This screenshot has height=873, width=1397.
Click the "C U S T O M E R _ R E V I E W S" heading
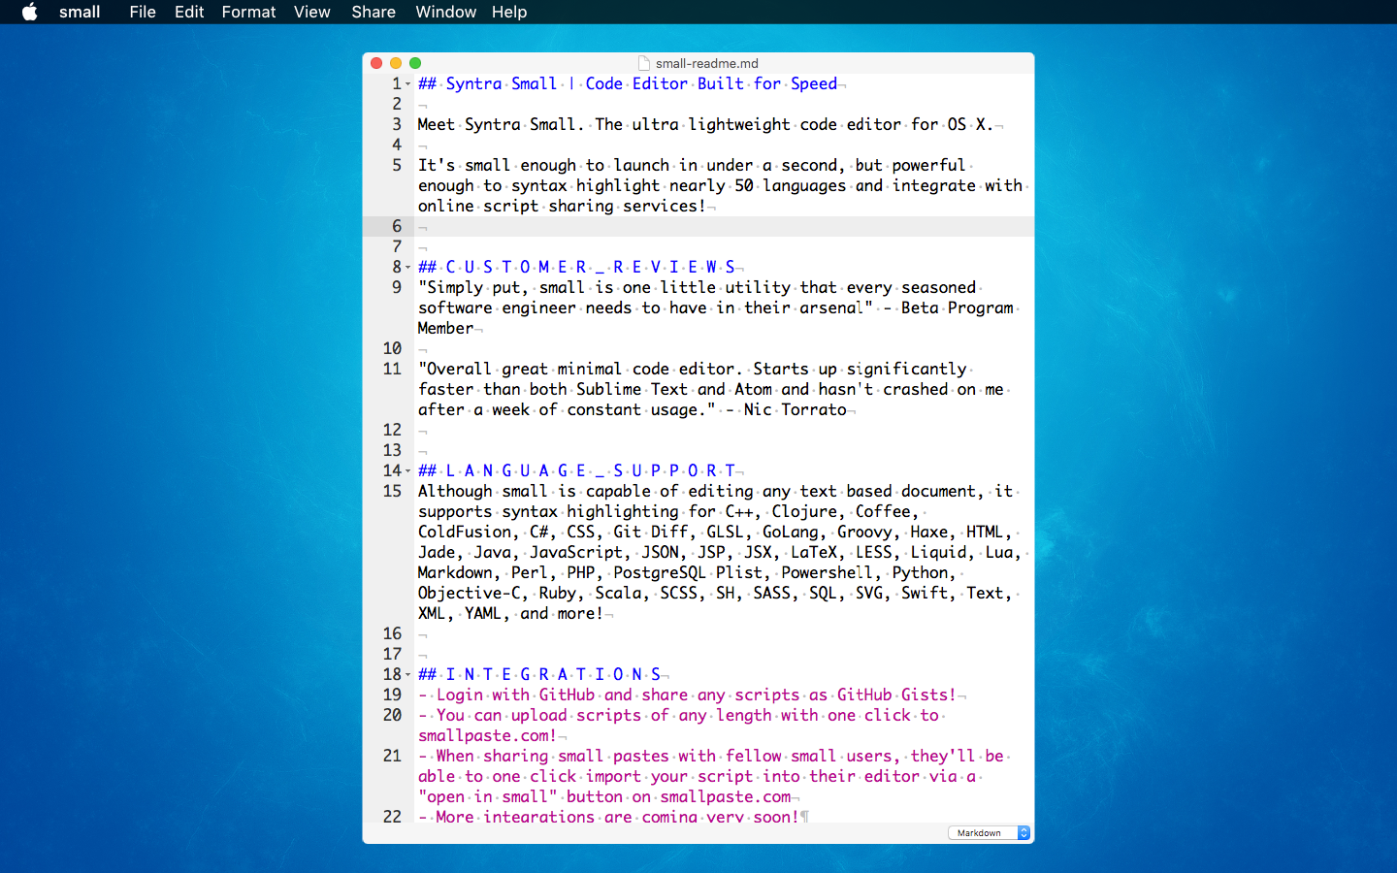(x=590, y=268)
